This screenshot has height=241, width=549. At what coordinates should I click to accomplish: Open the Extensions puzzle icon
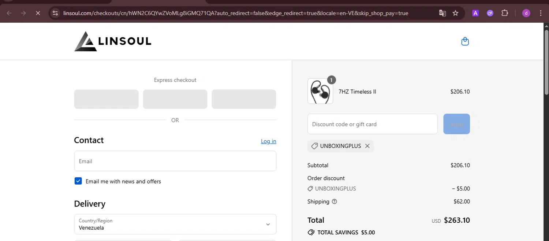pyautogui.click(x=505, y=13)
